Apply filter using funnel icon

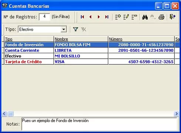(x=75, y=29)
